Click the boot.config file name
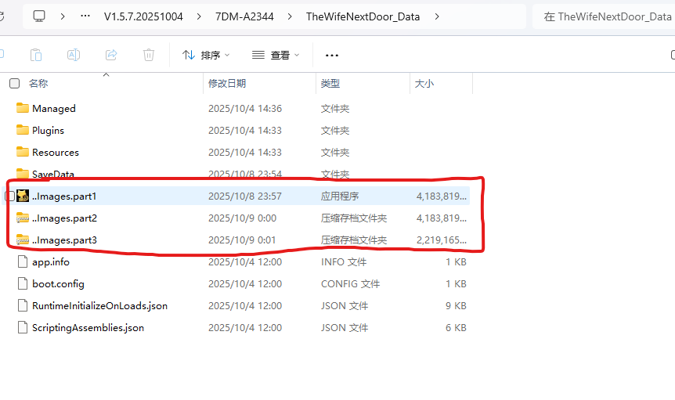The height and width of the screenshot is (400, 675). click(58, 284)
